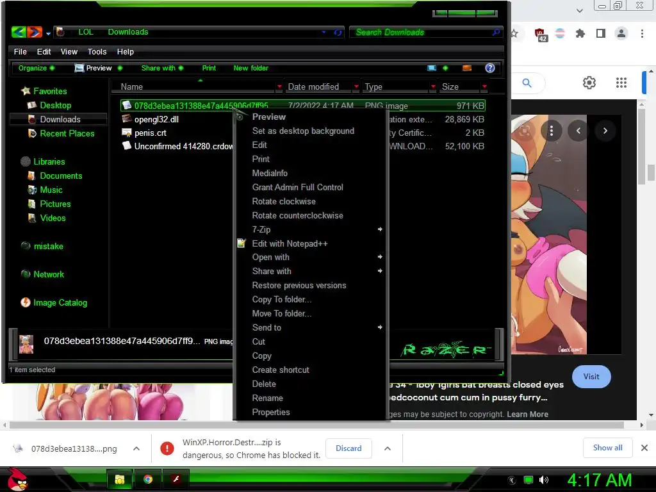Image resolution: width=656 pixels, height=492 pixels.
Task: Click the refresh icon in the address bar
Action: [338, 32]
